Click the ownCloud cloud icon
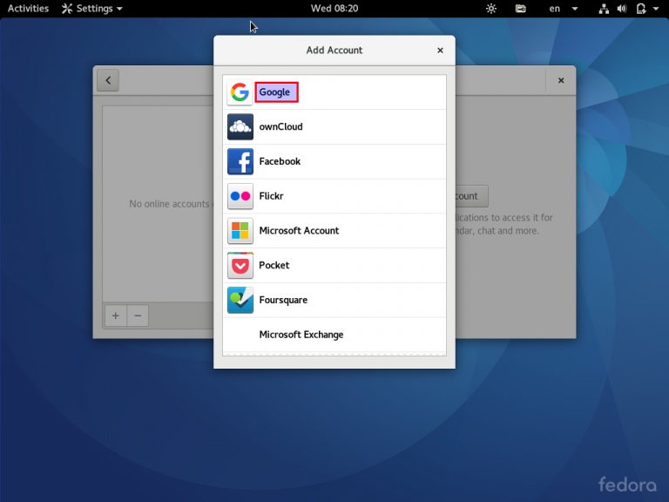Viewport: 669px width, 502px height. (x=240, y=126)
